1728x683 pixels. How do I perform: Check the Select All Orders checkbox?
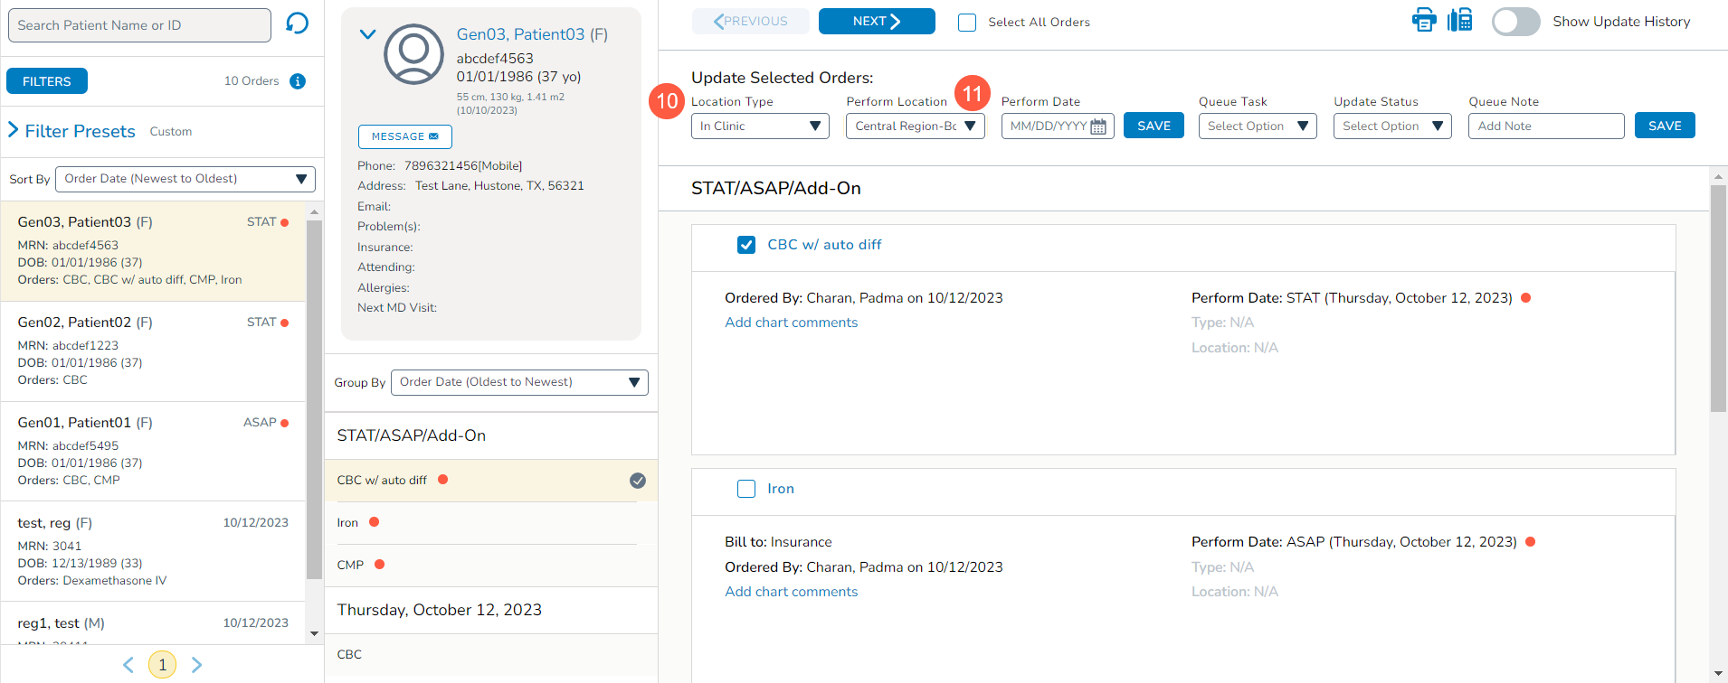(x=967, y=23)
